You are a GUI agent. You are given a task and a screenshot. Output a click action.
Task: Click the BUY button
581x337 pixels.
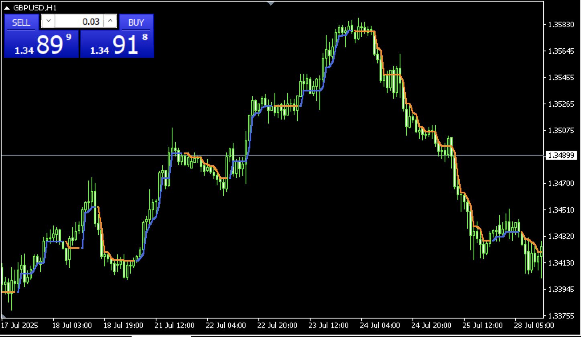(x=136, y=22)
